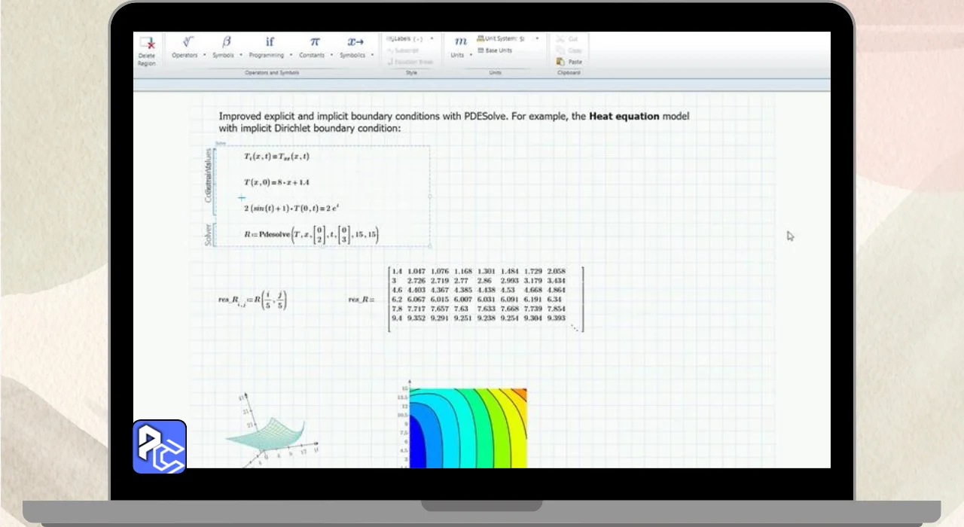Click the Solver label in solve block
This screenshot has height=527, width=964.
209,234
